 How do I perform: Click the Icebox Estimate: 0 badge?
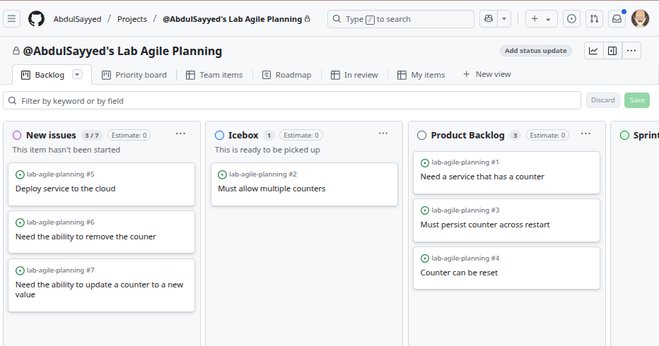coord(301,135)
